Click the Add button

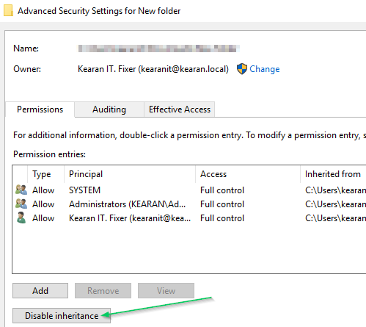tap(40, 291)
